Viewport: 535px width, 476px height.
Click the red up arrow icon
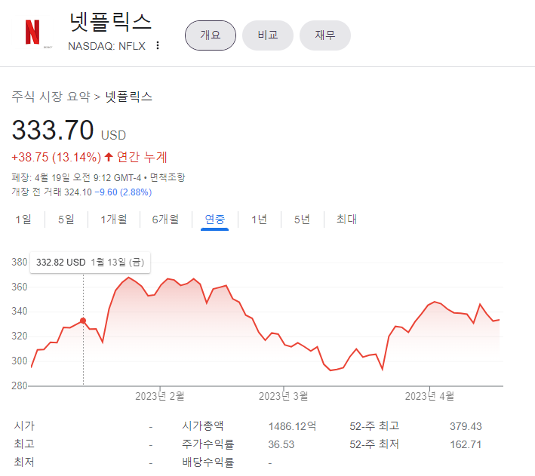[109, 157]
